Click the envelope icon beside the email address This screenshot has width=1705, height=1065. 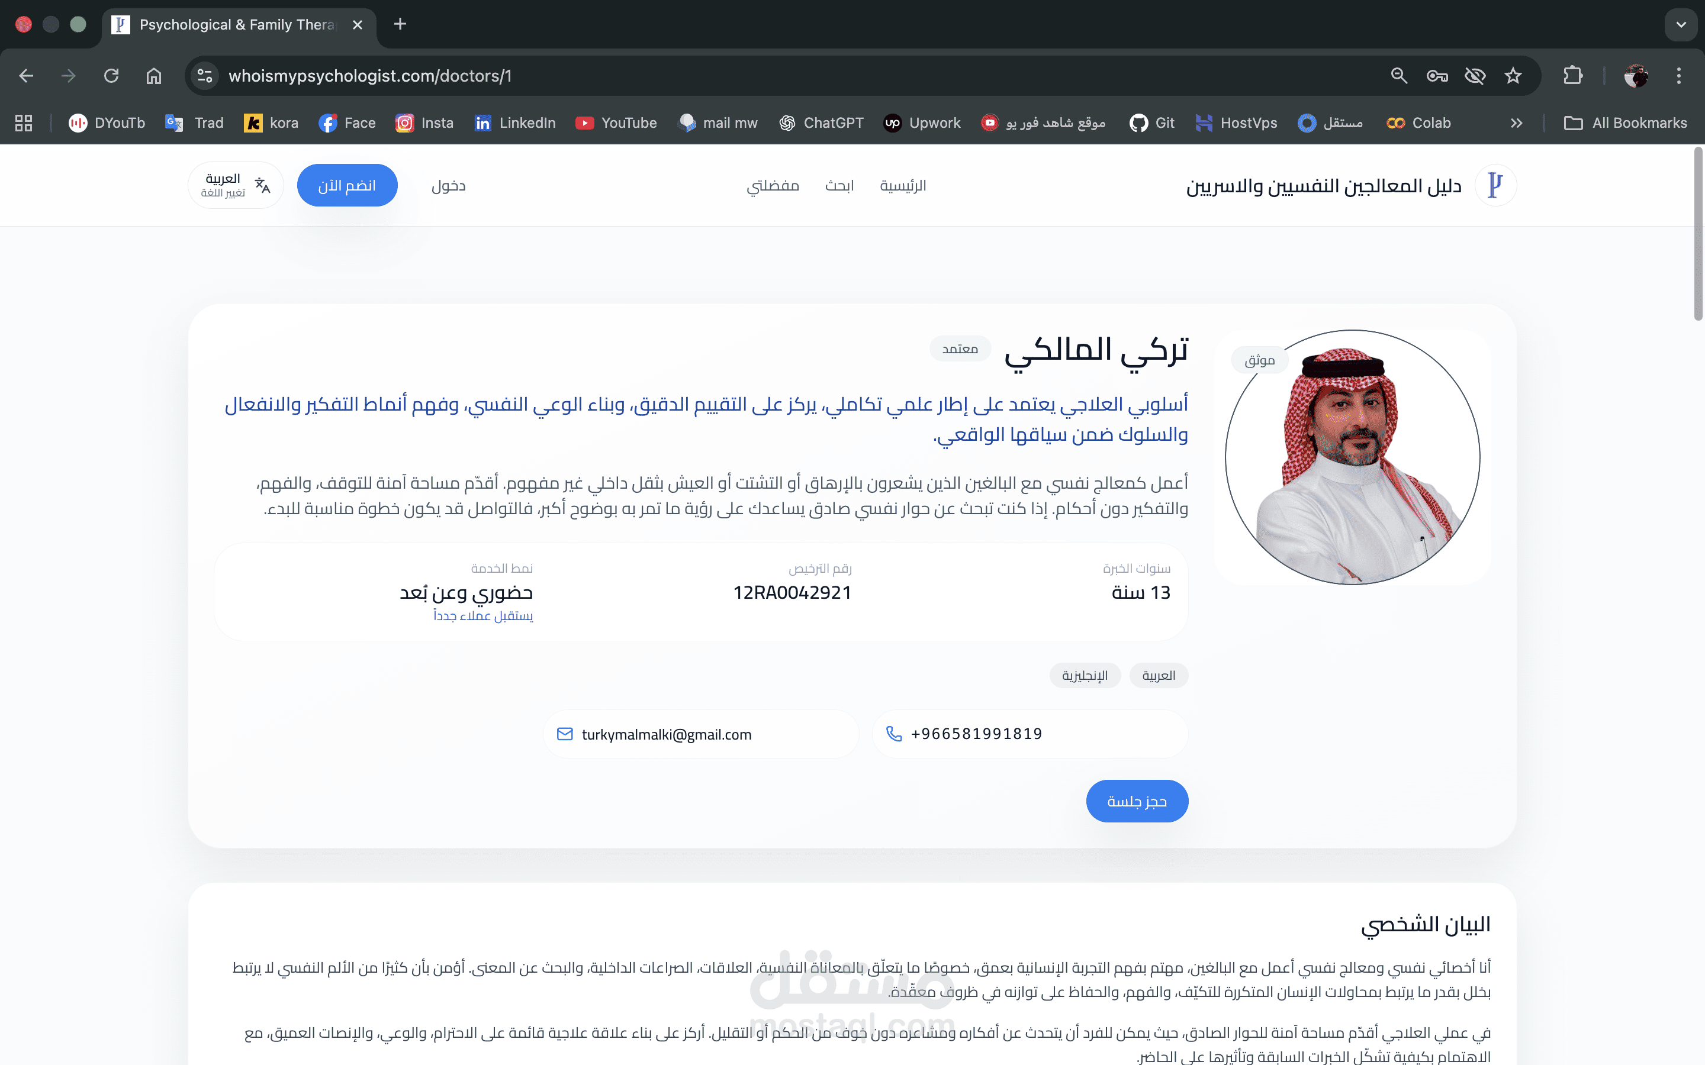point(564,734)
